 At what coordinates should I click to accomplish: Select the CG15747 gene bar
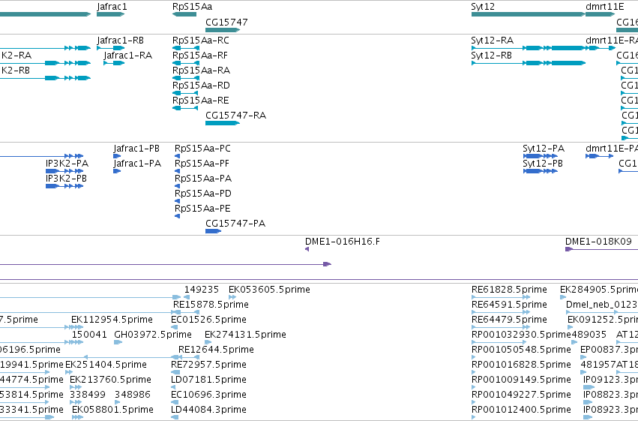click(x=223, y=30)
